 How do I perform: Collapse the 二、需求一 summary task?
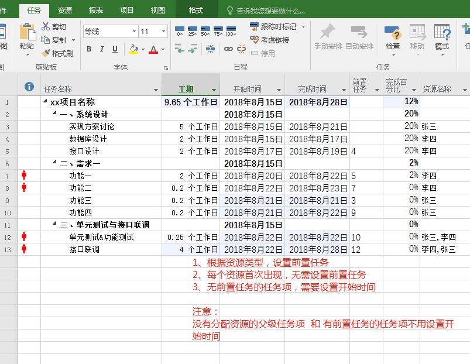coord(54,162)
